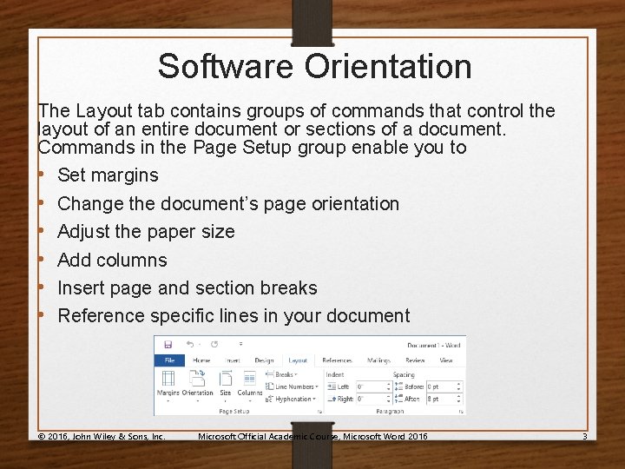625x469 pixels.
Task: Click the Spacing After icon
Action: click(398, 399)
